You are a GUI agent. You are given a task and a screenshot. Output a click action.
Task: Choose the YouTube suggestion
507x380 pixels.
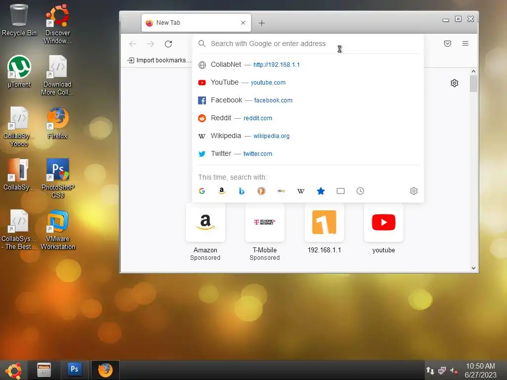pyautogui.click(x=308, y=83)
